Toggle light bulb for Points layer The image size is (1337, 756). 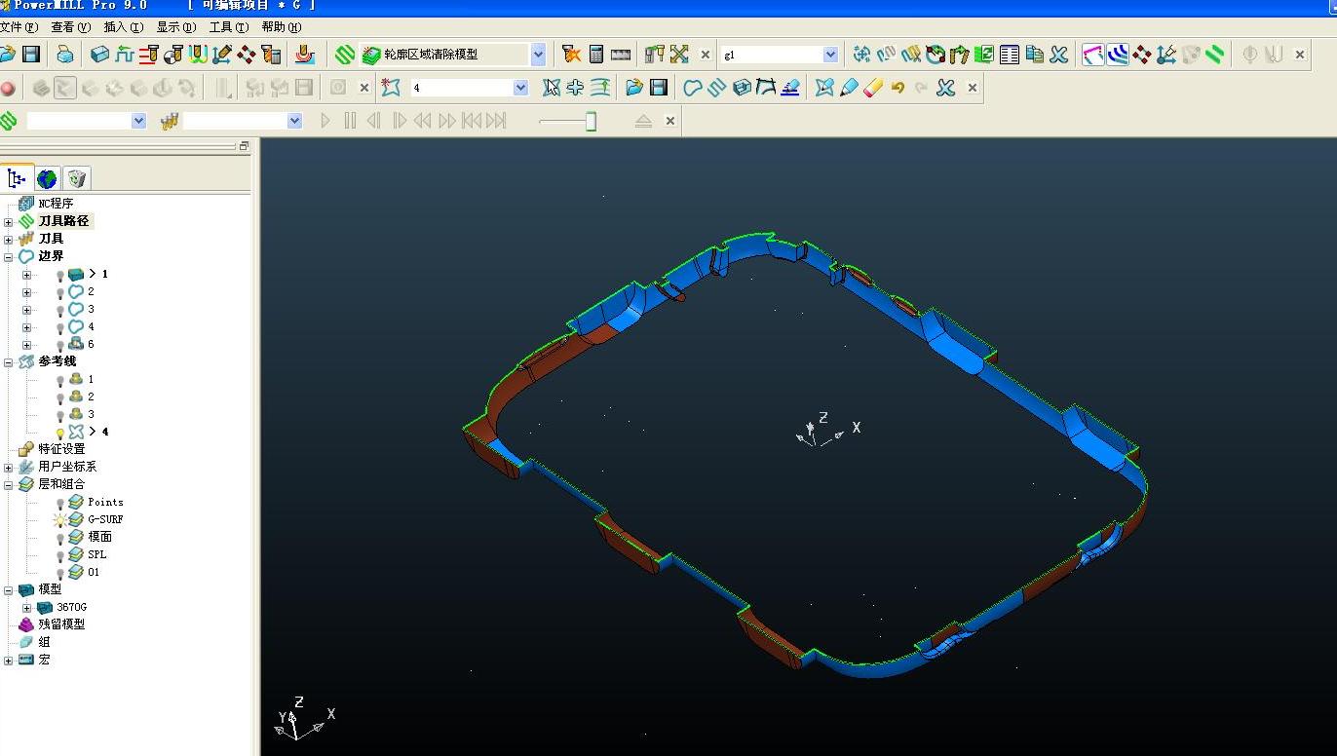click(x=60, y=503)
